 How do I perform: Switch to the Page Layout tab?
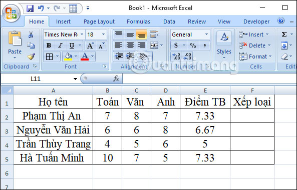point(99,21)
